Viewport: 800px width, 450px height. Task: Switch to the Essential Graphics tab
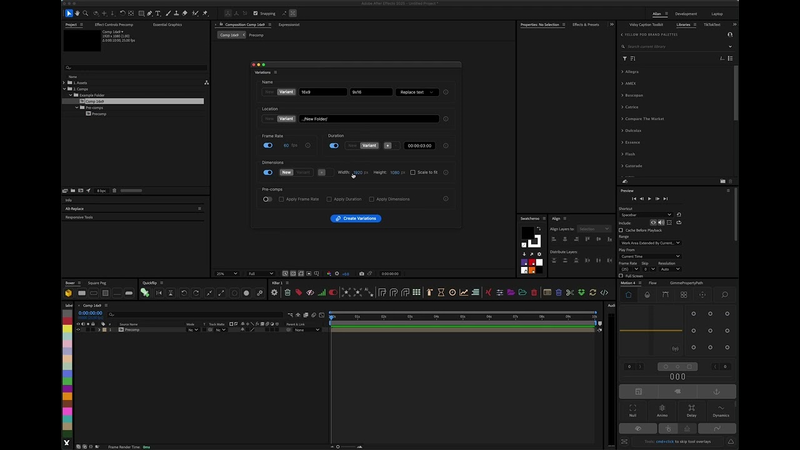tap(167, 24)
